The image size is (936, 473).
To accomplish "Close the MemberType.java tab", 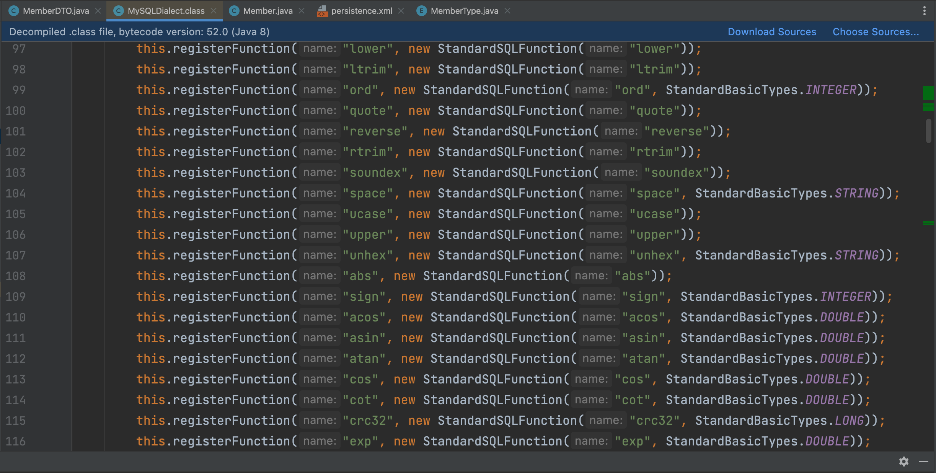I will coord(507,11).
